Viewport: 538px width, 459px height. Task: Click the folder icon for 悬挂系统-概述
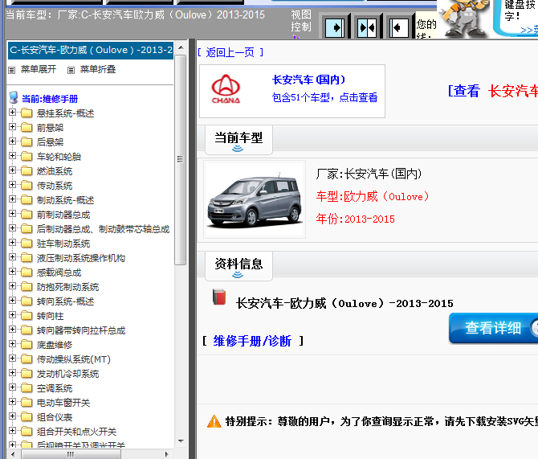pyautogui.click(x=26, y=113)
